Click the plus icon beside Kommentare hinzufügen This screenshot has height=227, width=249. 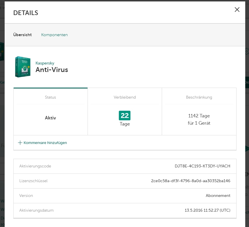coord(20,143)
